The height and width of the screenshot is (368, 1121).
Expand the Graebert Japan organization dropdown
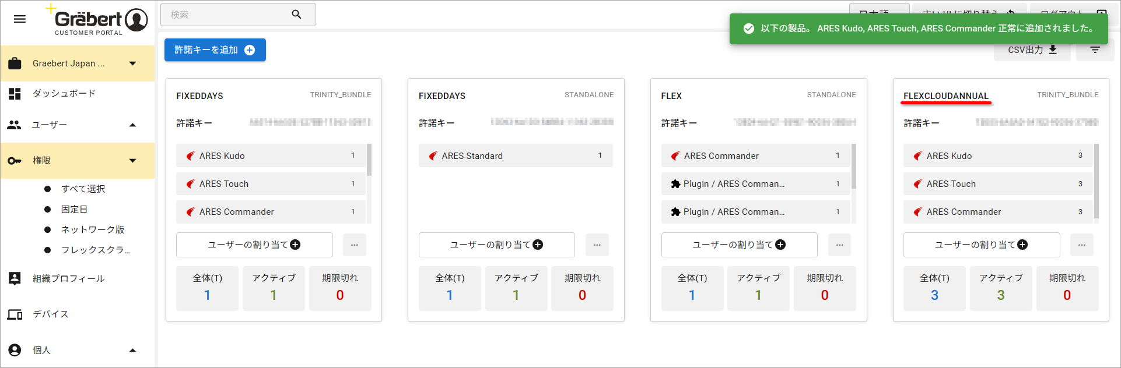coord(132,63)
